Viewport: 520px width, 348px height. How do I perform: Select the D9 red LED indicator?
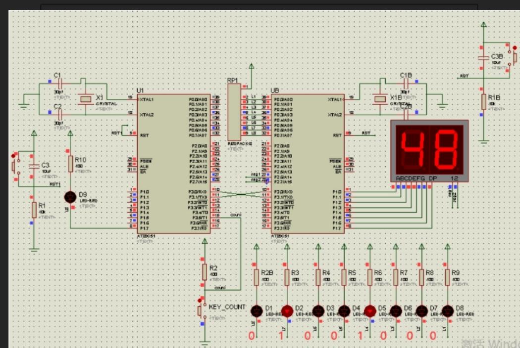pos(69,198)
